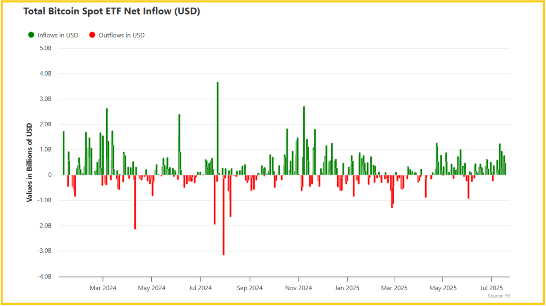Toggle the 'Inflows in USD' legend label
This screenshot has width=546, height=306.
click(x=58, y=35)
